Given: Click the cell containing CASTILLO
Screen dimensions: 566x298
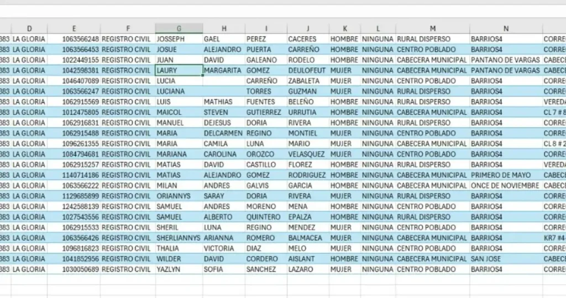Looking at the screenshot, I should click(x=266, y=164).
